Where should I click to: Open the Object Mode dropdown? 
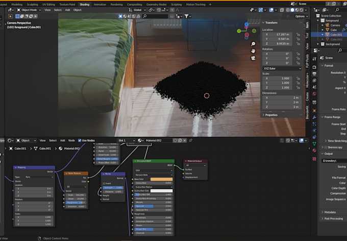[x=29, y=10]
